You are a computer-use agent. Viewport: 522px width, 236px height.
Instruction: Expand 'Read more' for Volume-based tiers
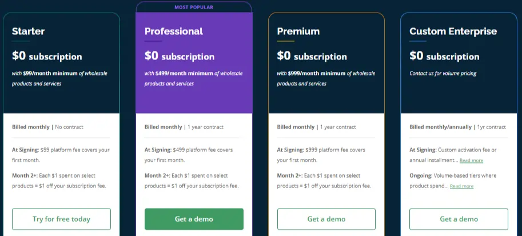coord(461,186)
